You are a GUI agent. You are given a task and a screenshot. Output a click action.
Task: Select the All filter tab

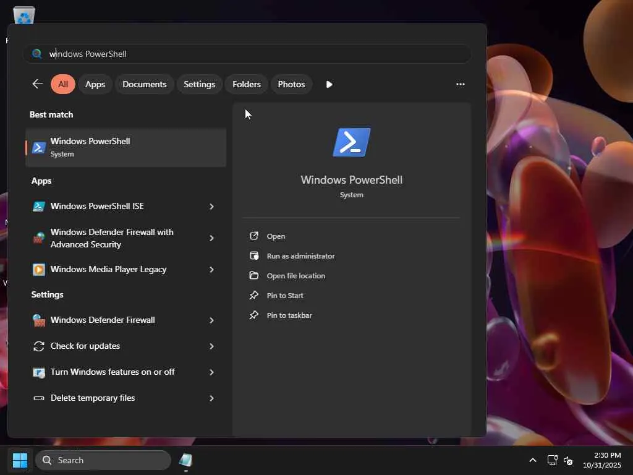[x=63, y=84]
